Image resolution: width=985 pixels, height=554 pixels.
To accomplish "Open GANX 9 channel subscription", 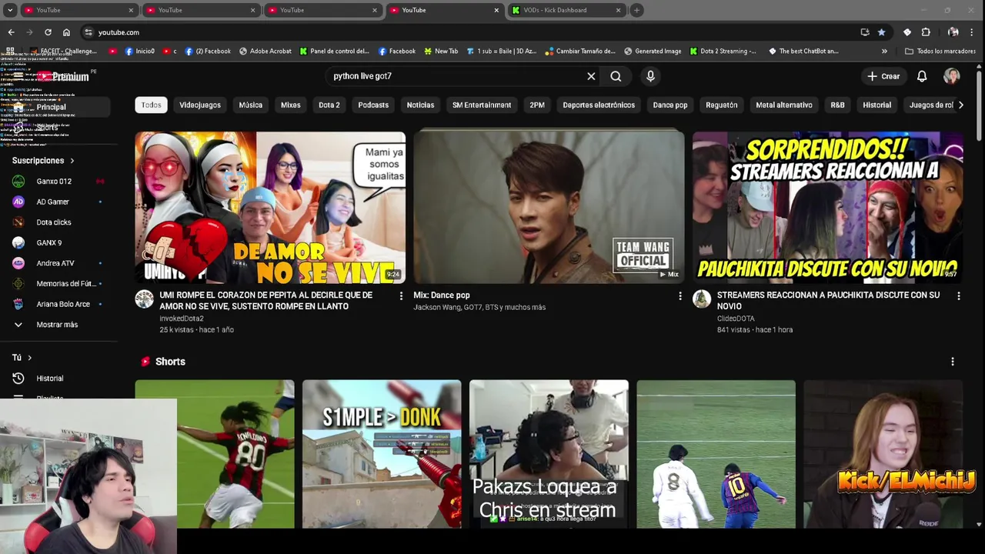I will pos(58,243).
